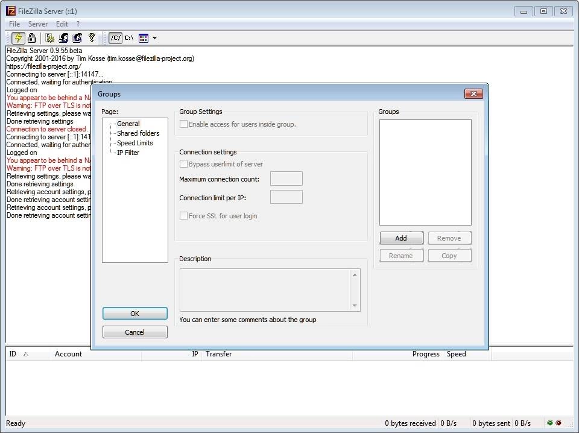Screen dimensions: 579x433
Task: Open server settings gear icon
Action: [50, 37]
